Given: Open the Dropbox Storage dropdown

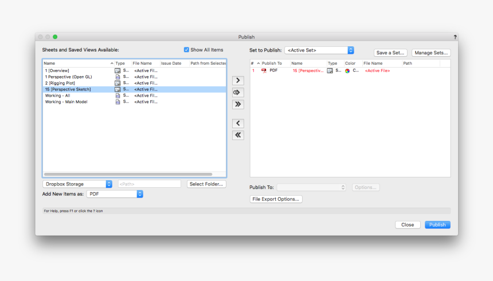Looking at the screenshot, I should [77, 184].
